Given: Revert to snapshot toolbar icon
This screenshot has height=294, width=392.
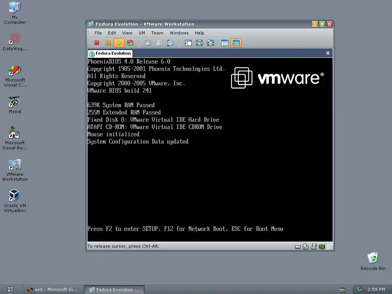Looking at the screenshot, I should [x=159, y=43].
